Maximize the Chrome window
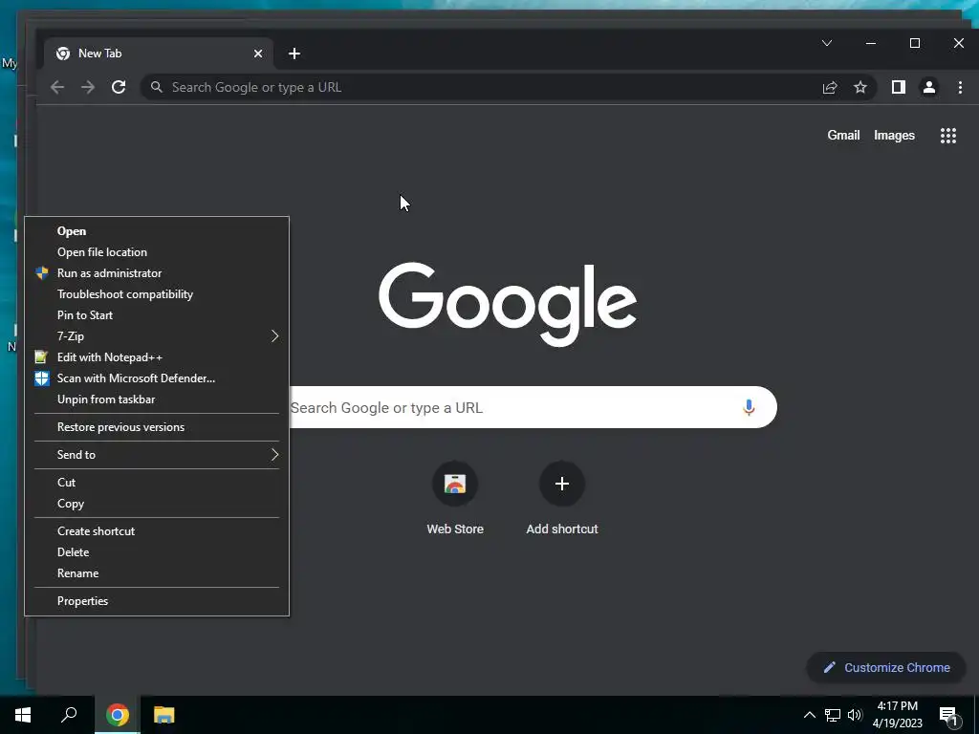This screenshot has height=734, width=979. [915, 43]
